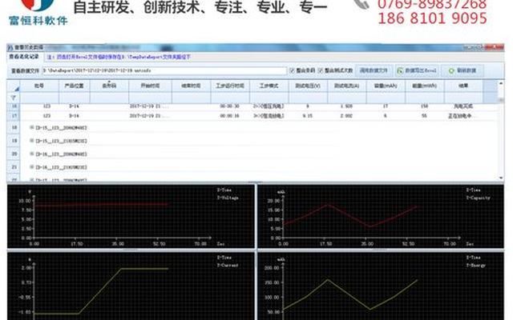Click current value 2.002 in row 17
Image resolution: width=513 pixels, height=320 pixels.
346,116
